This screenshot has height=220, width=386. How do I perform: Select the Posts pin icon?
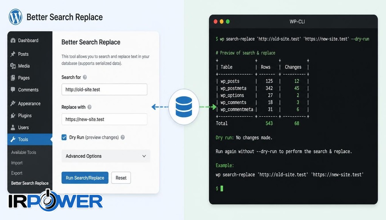tap(13, 54)
